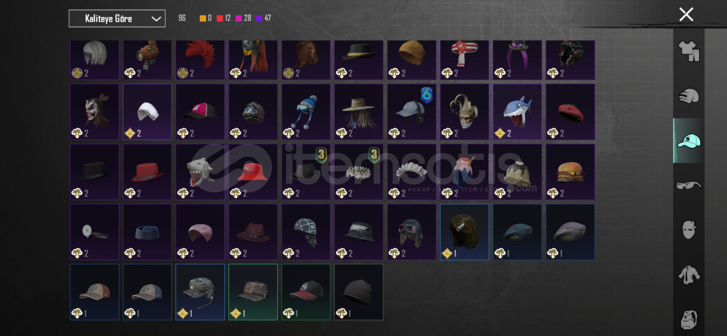Expand the Kaliteye Göre sort dropdown
Viewport: 727px width, 336px height.
tap(117, 19)
